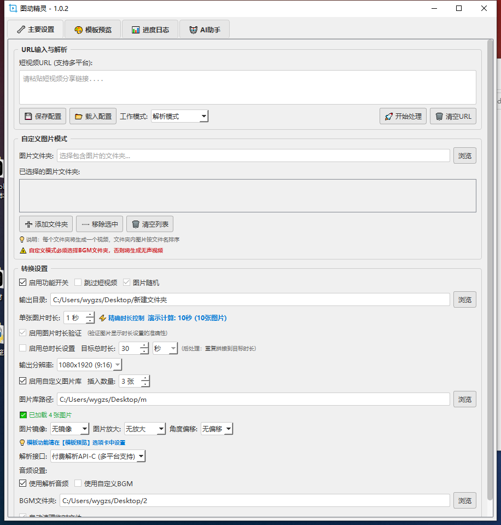
Task: Click the 清空列表 trash icon button
Action: pos(150,224)
